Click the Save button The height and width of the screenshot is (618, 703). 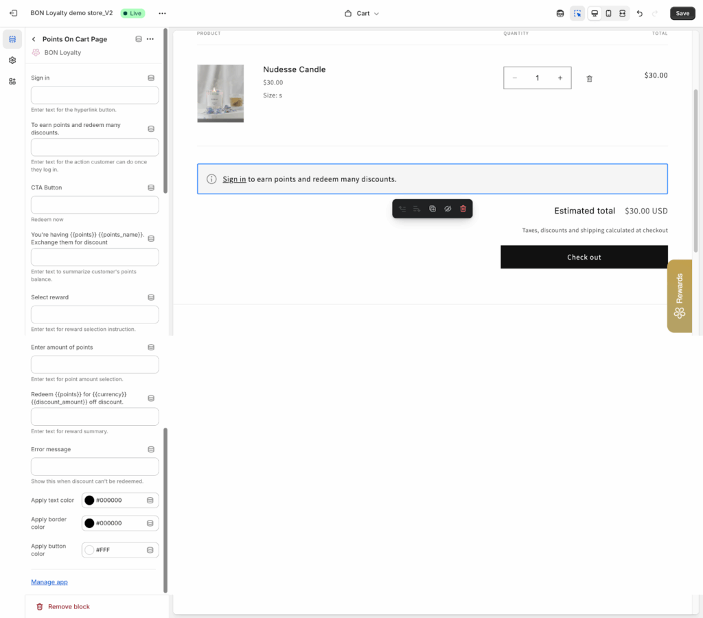point(682,13)
